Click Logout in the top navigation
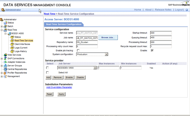Viewport: 190px width, 116px height. pos(179,10)
